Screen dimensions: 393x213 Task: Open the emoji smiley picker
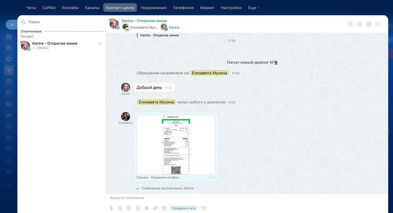(138, 208)
